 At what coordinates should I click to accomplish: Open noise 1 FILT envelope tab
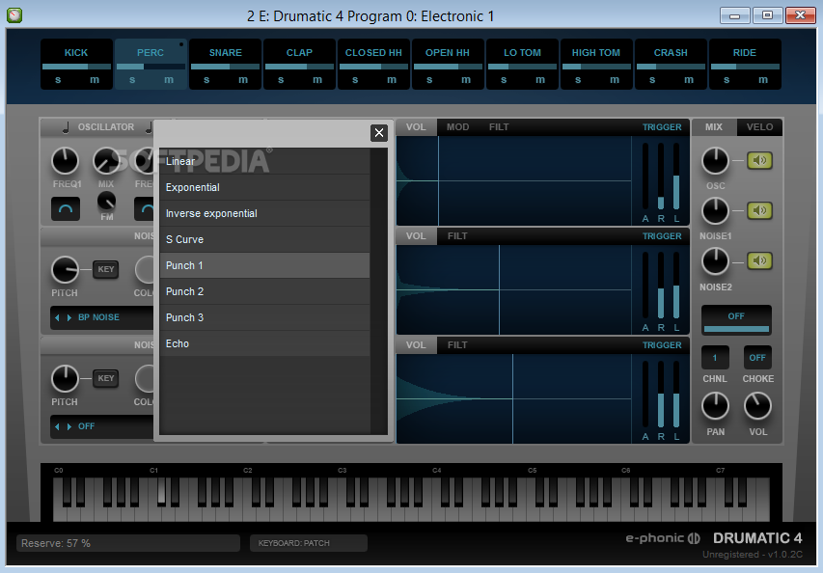pyautogui.click(x=457, y=236)
